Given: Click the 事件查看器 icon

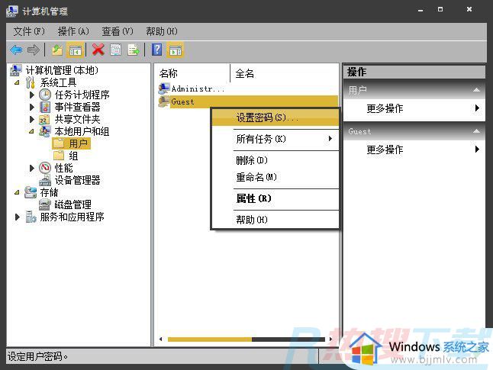Looking at the screenshot, I should [45, 108].
